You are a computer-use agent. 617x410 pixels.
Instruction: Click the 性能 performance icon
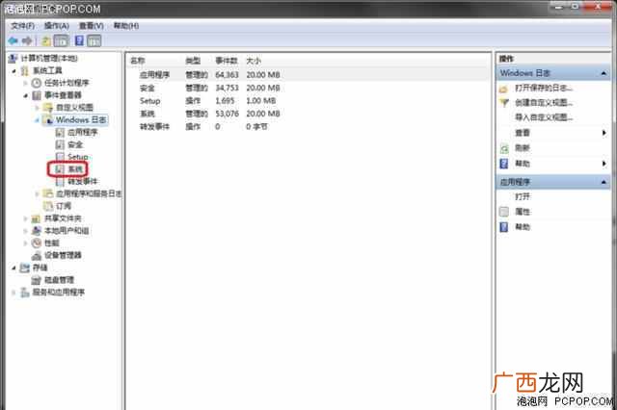point(37,243)
